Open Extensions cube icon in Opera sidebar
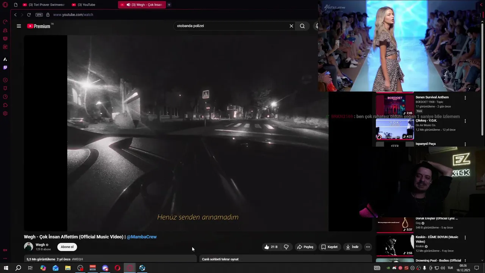 (x=5, y=105)
